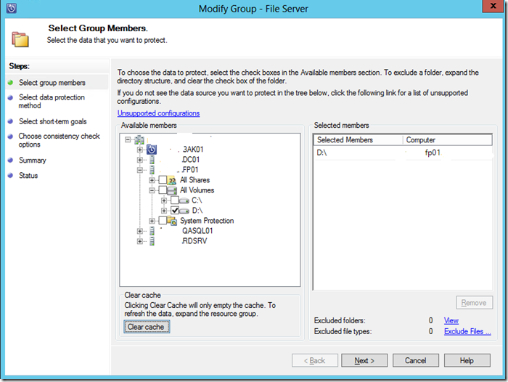This screenshot has height=382, width=508.
Task: Click the server icon next to RDSRV
Action: click(x=152, y=241)
